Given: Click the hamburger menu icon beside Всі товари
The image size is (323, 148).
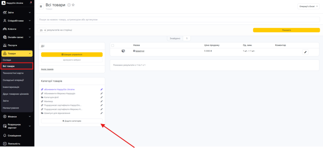Looking at the screenshot, I should [x=41, y=6].
